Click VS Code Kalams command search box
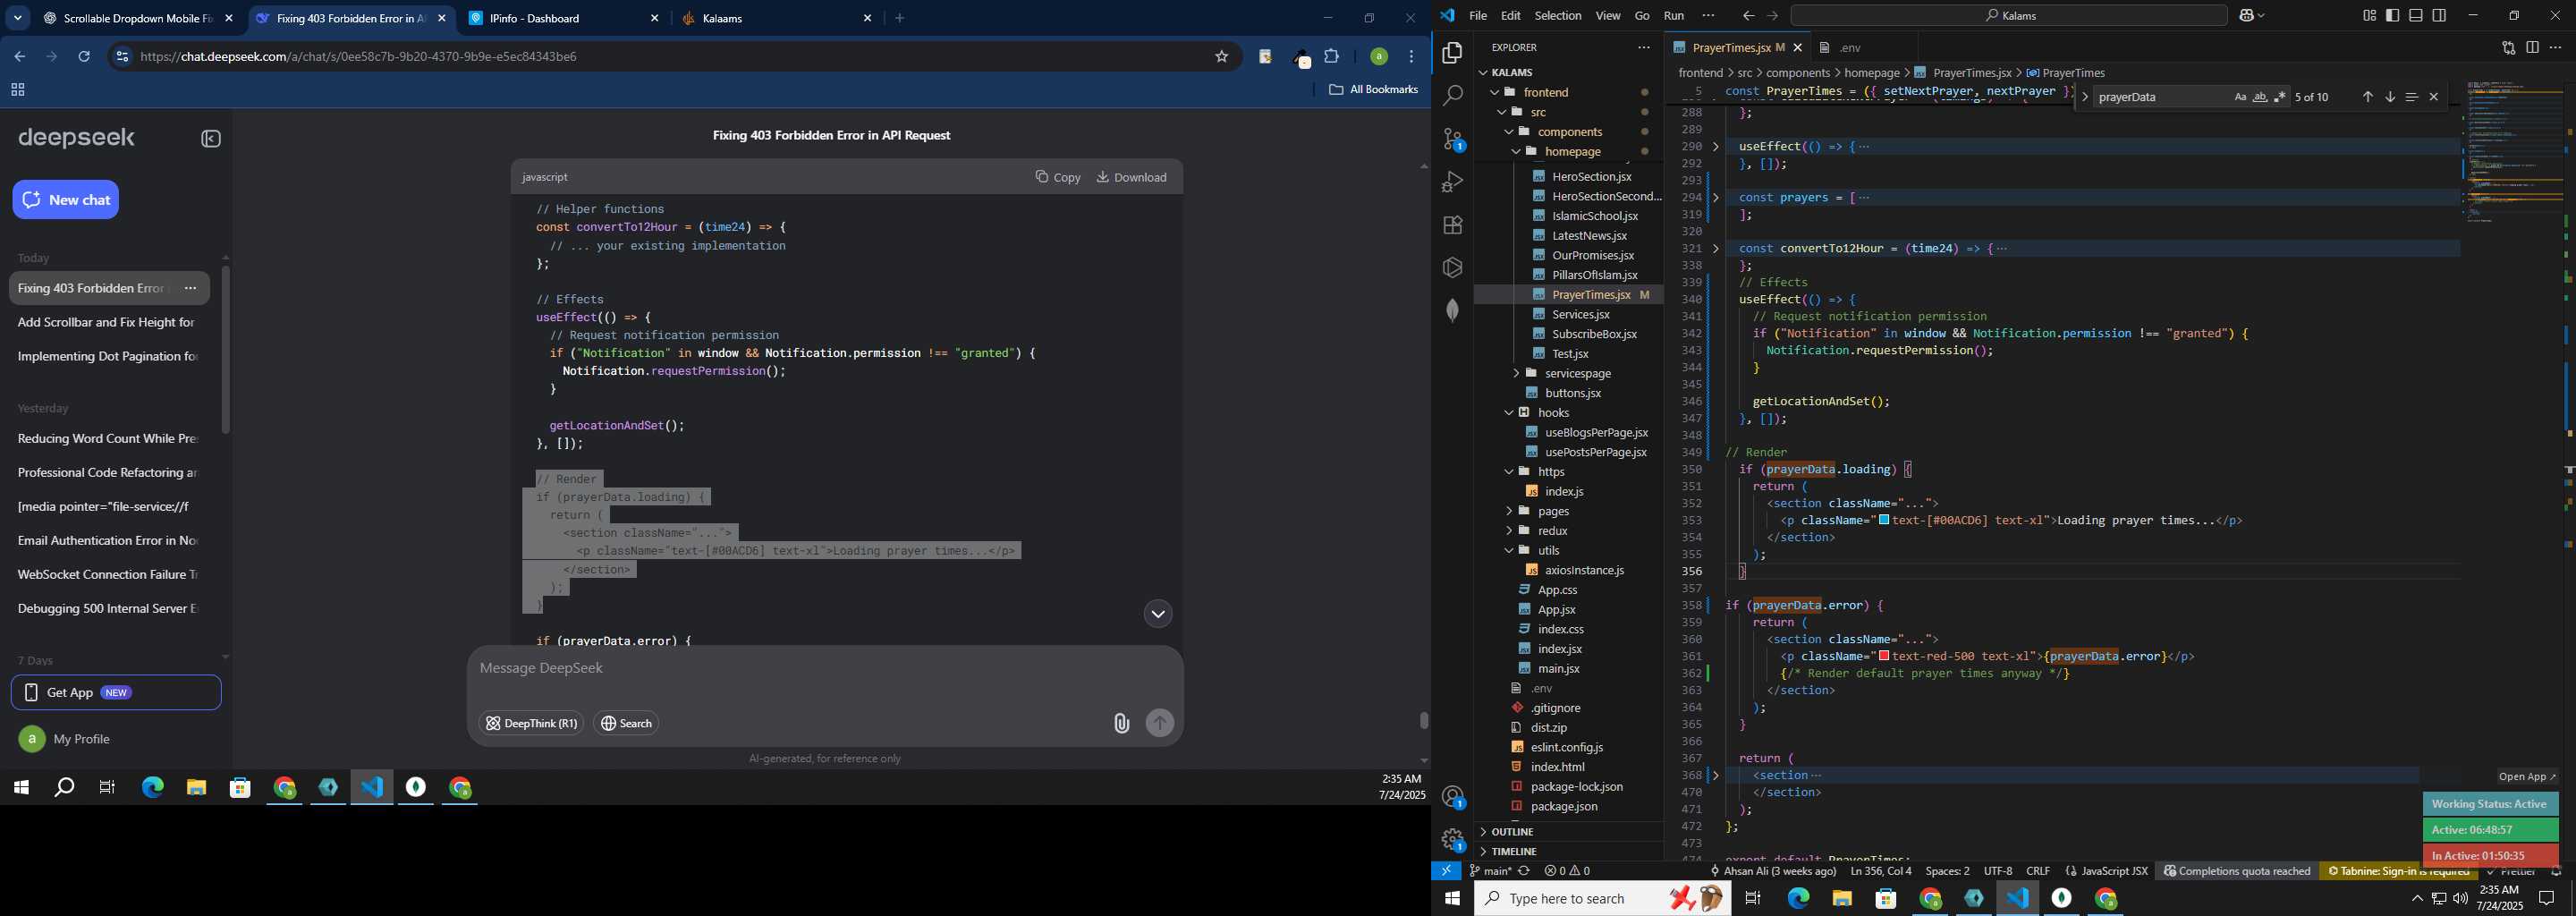 (2008, 16)
